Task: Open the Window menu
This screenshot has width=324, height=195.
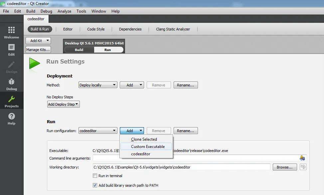Action: point(99,11)
